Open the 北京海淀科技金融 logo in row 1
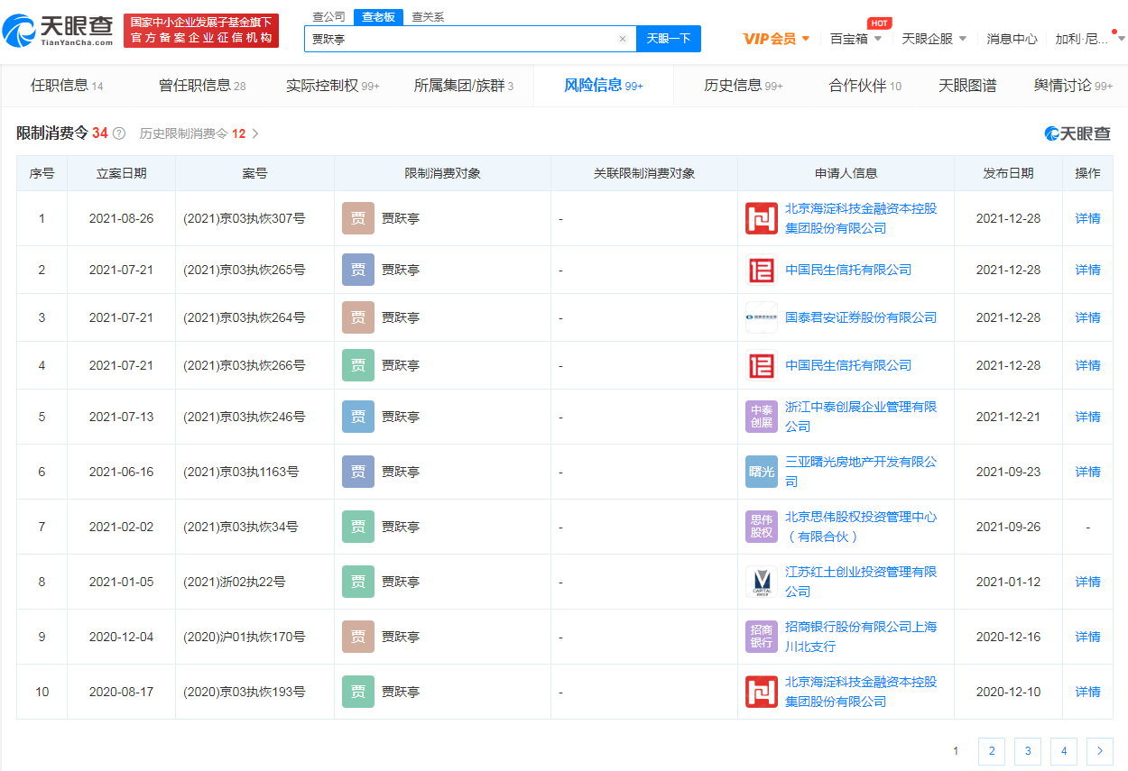1128x771 pixels. click(x=762, y=218)
